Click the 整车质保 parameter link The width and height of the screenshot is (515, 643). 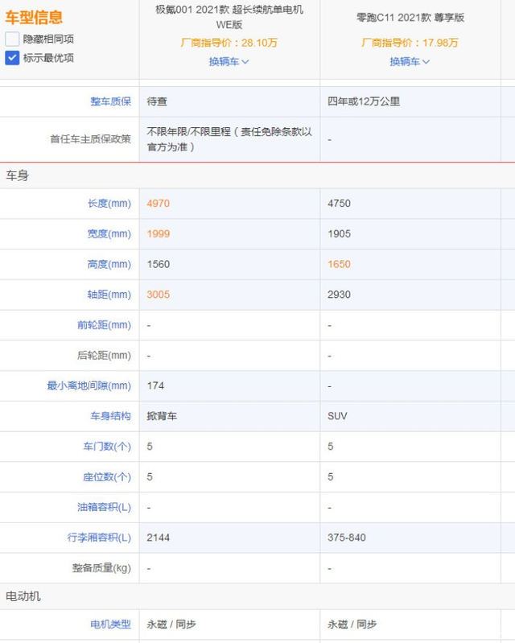click(x=111, y=101)
